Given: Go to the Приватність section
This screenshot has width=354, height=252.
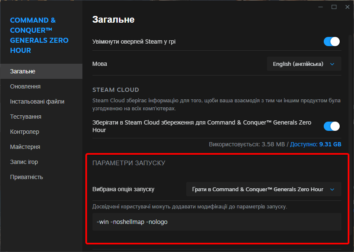Looking at the screenshot, I should click(41, 177).
